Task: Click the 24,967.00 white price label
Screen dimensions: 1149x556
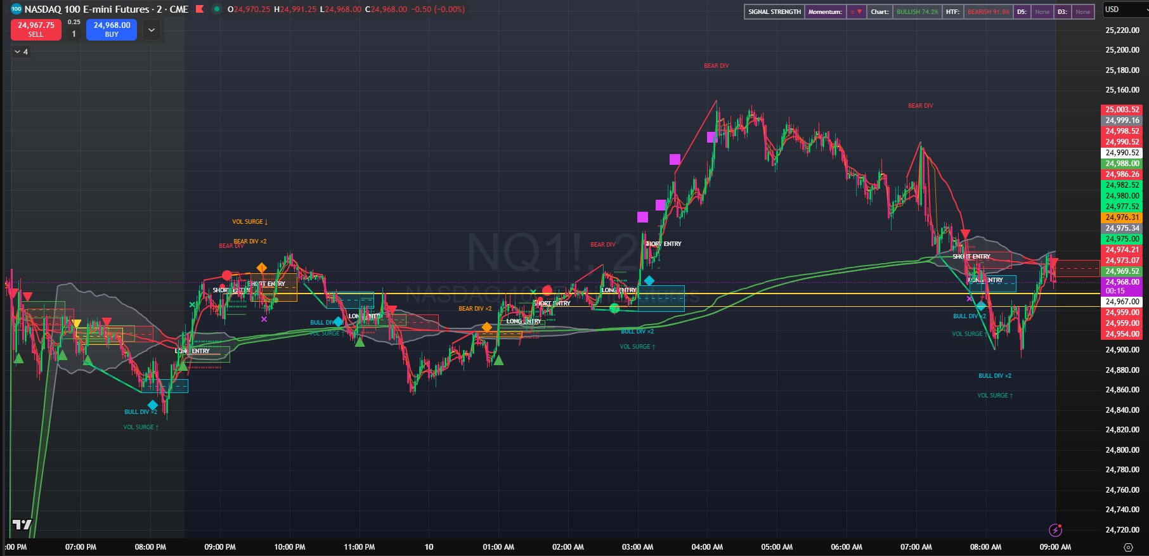Action: tap(1122, 302)
